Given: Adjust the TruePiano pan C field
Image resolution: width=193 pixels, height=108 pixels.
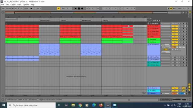Looking at the screenshot, I should coord(182,47).
